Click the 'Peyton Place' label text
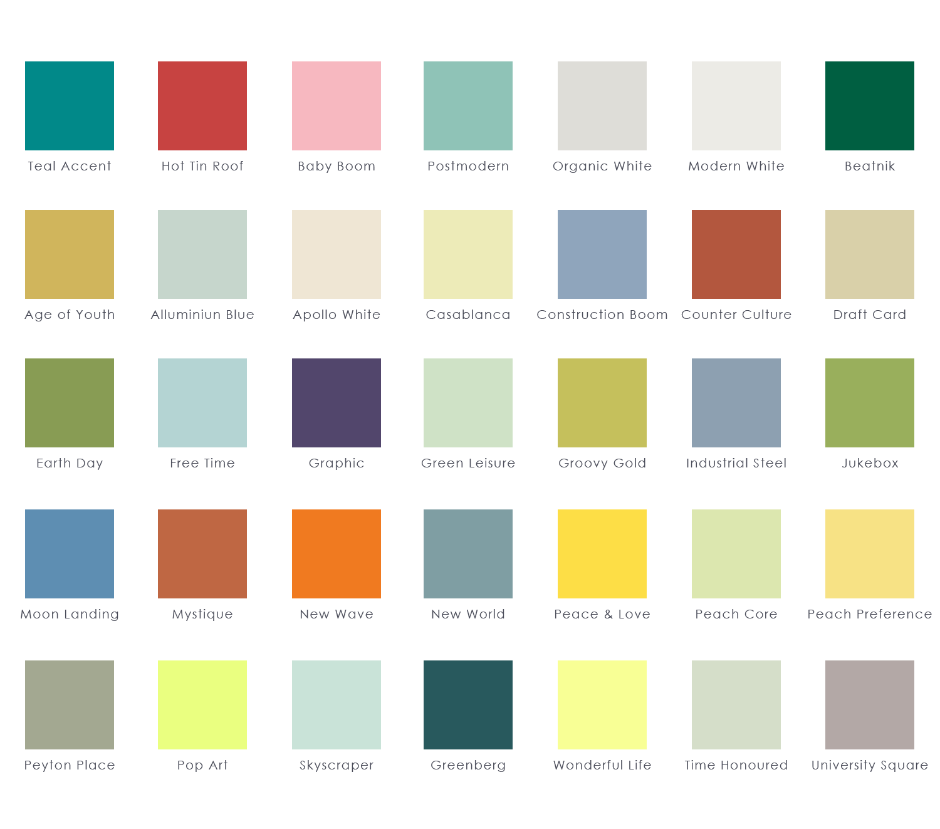940x829 pixels. tap(70, 766)
